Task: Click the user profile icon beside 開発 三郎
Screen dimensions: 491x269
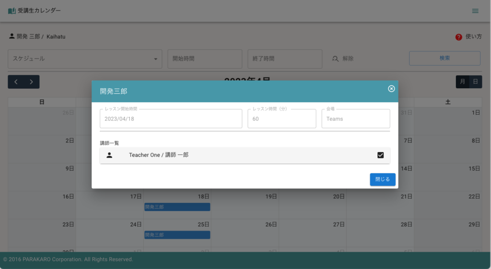Action: coord(12,36)
